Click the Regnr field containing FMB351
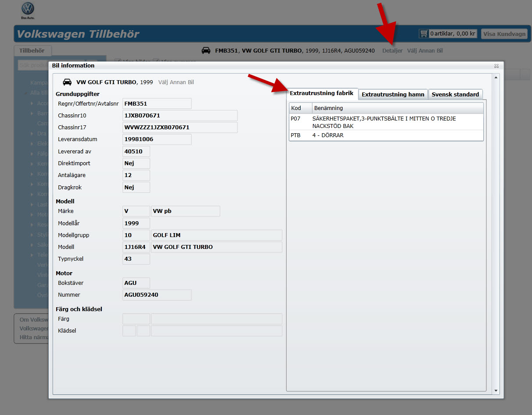 157,104
